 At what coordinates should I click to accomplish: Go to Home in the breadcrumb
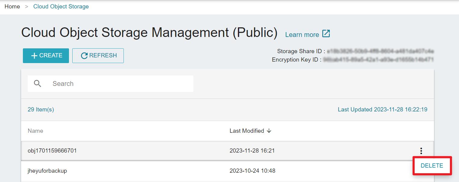pos(12,7)
